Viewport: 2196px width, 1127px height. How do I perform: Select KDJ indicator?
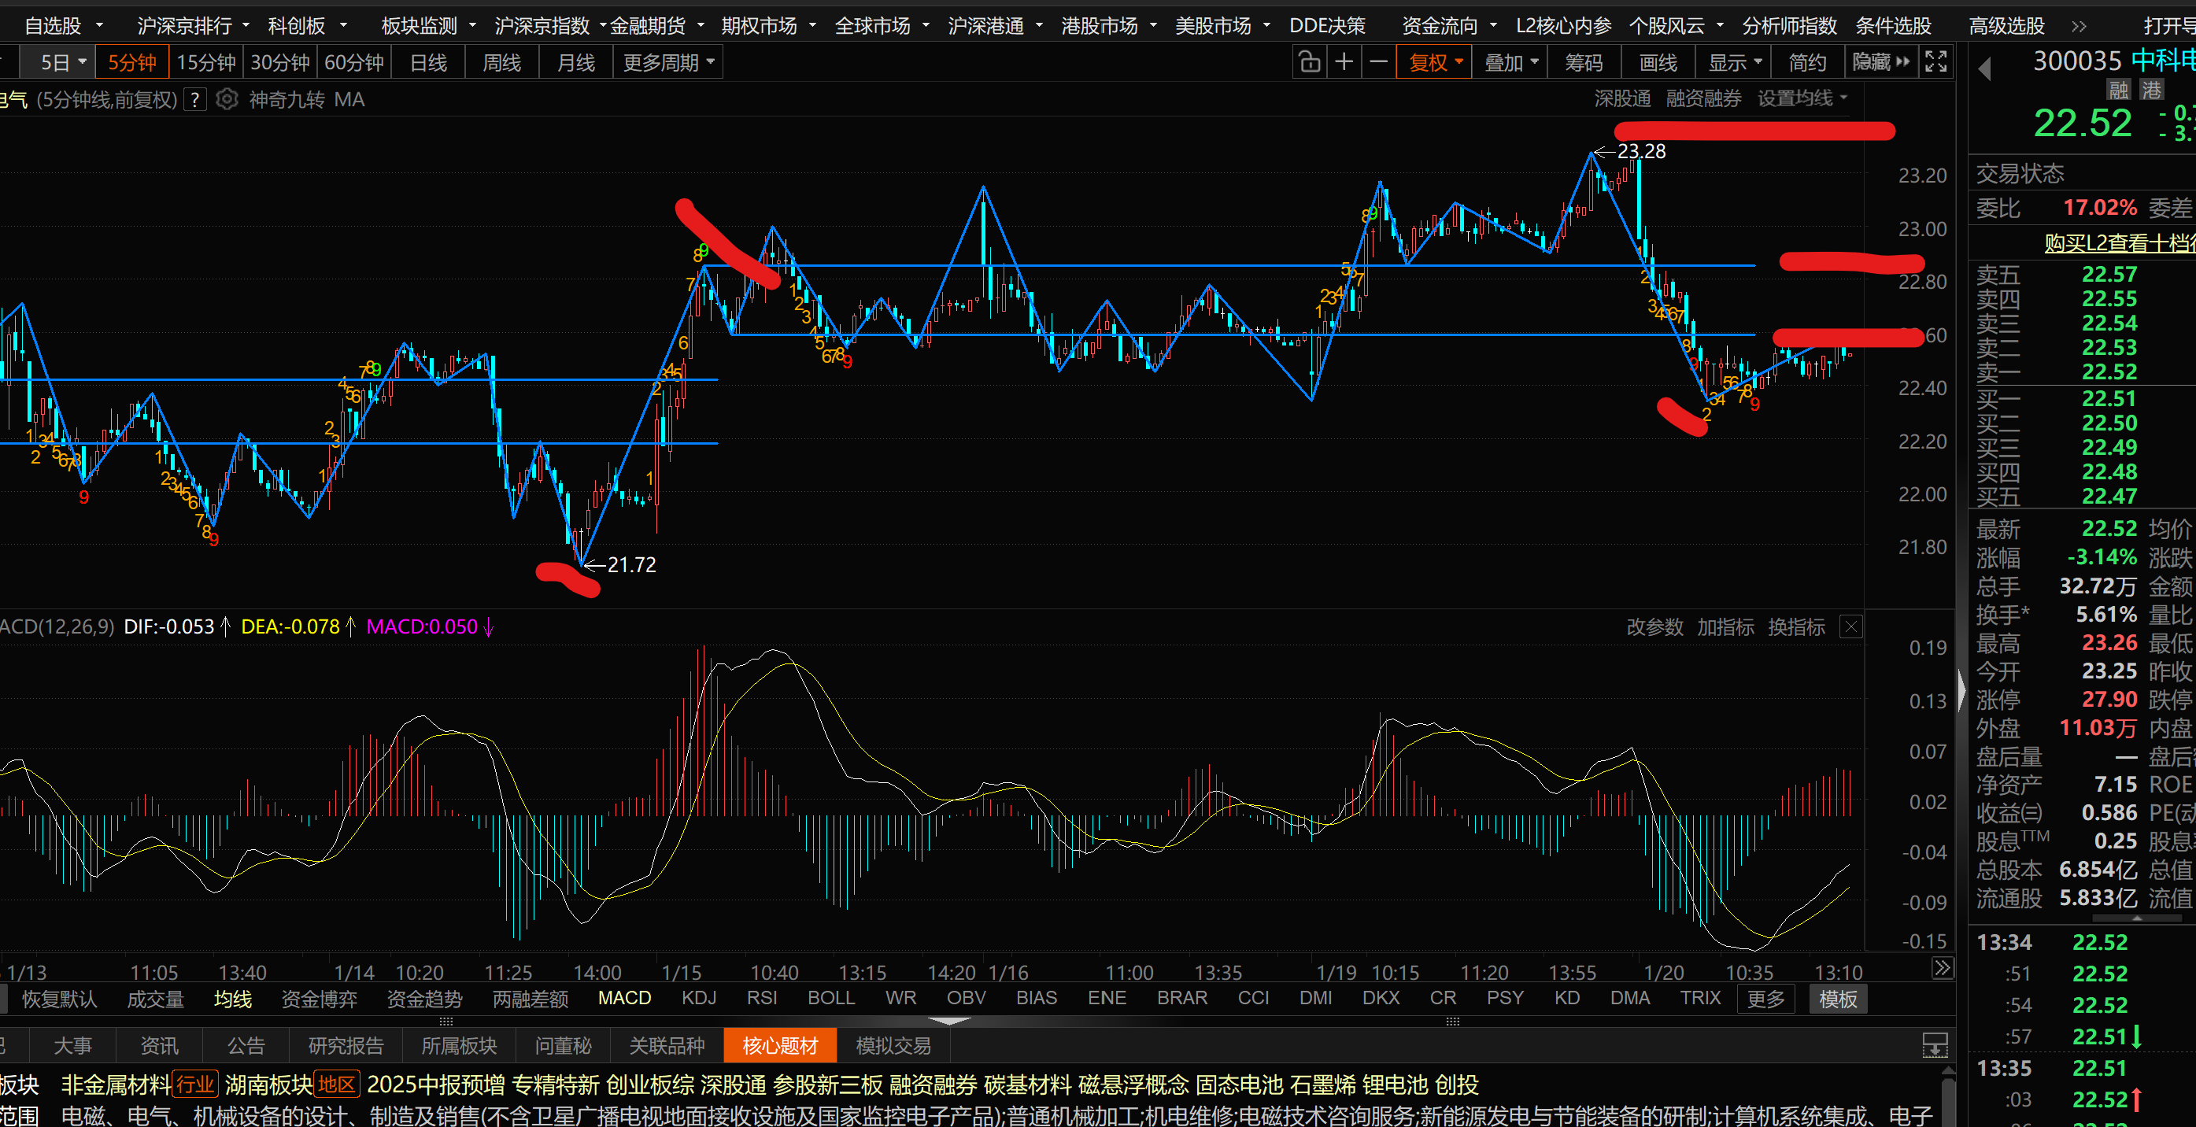click(698, 998)
